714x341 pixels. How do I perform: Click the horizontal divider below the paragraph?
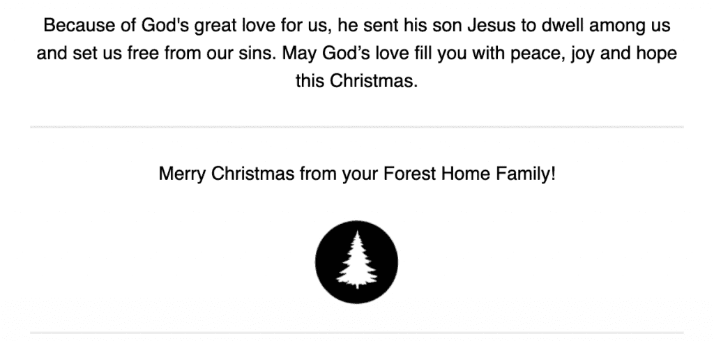[x=357, y=127]
